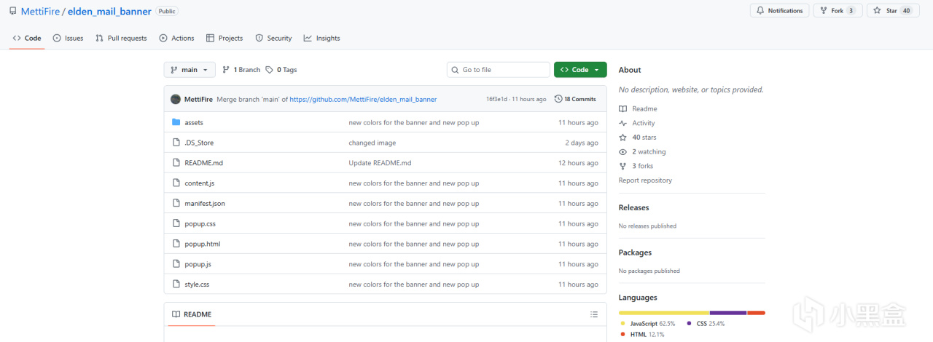Click the yellow JavaScript segment of language bar
This screenshot has width=933, height=342.
[x=664, y=313]
